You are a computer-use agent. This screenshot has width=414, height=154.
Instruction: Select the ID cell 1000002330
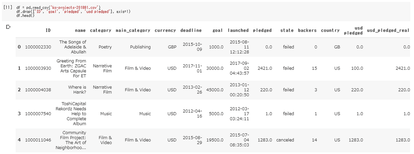pos(38,47)
